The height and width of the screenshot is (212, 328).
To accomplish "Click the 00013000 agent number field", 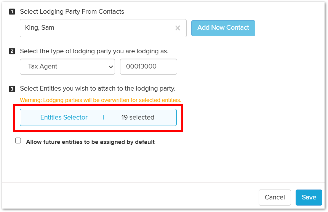I will pyautogui.click(x=149, y=67).
